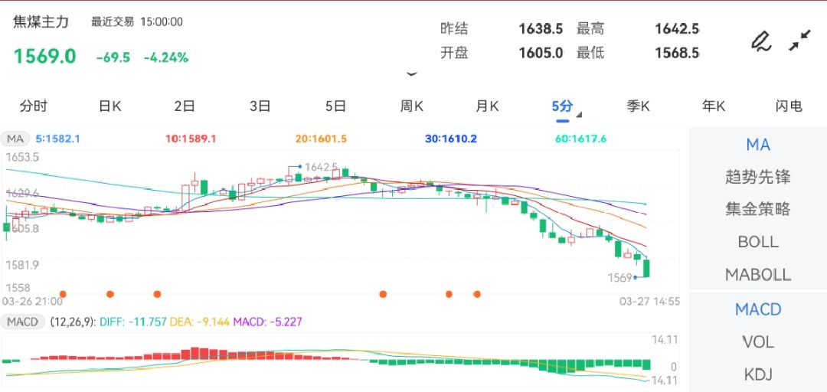Tap the first orange event dot on the timeline

coord(63,294)
